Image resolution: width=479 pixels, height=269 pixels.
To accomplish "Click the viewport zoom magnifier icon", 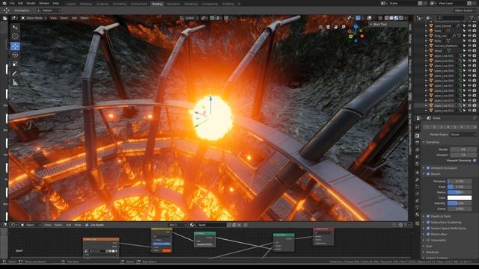I will pos(344,27).
